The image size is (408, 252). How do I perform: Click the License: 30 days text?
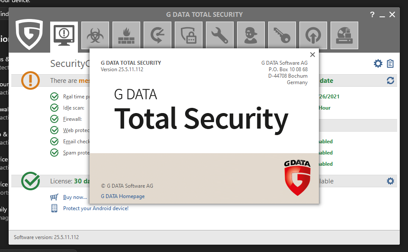click(70, 181)
